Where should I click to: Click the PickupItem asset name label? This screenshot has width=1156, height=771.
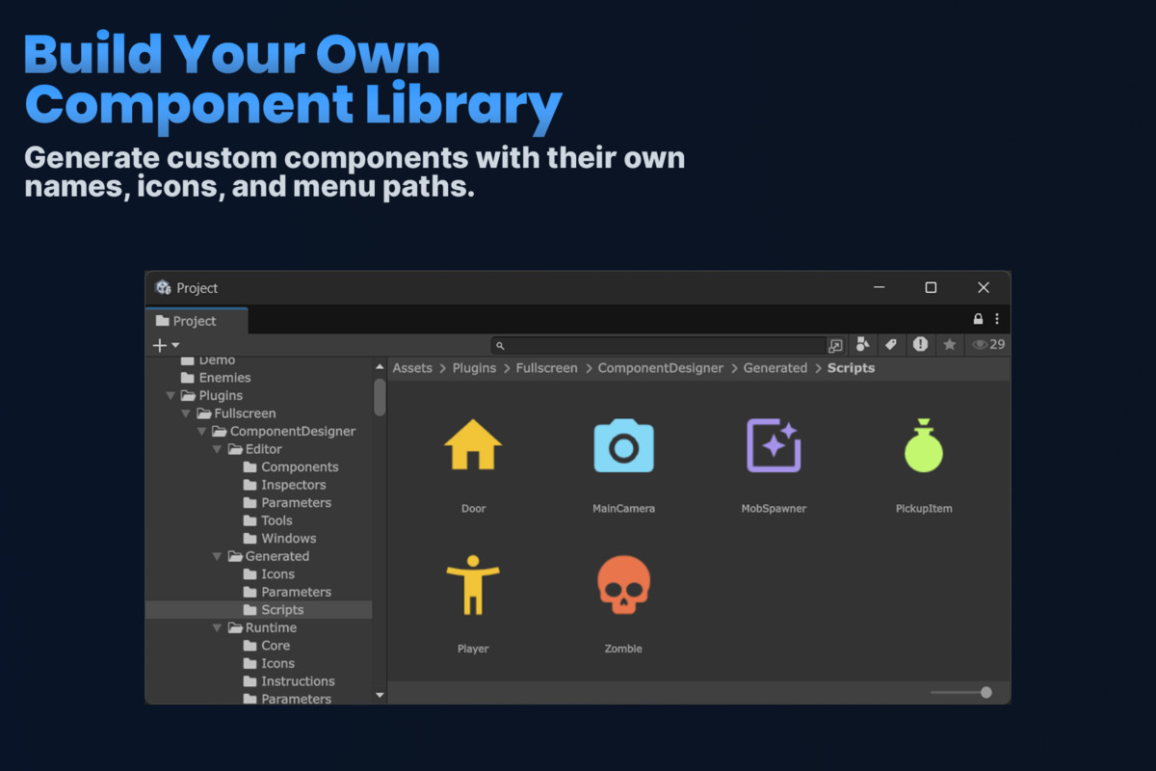(924, 509)
